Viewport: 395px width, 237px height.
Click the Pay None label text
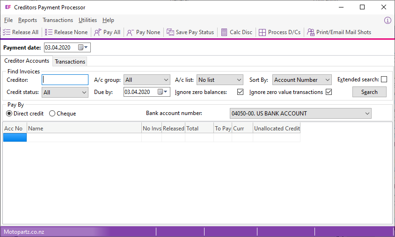pyautogui.click(x=148, y=32)
